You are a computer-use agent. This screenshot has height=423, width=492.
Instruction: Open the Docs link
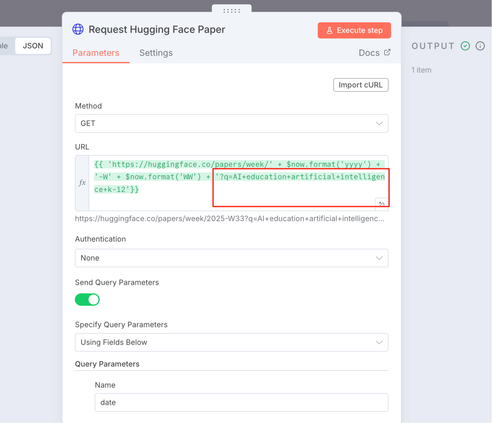tap(374, 53)
